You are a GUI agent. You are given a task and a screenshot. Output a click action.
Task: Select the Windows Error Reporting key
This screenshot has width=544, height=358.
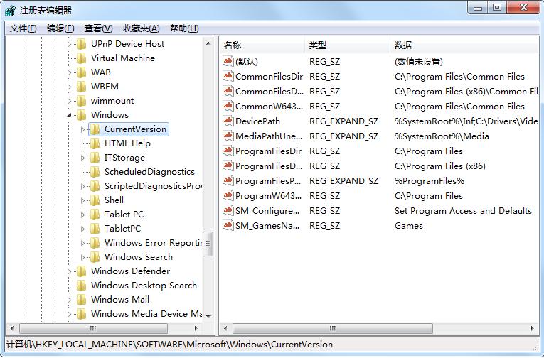click(153, 243)
